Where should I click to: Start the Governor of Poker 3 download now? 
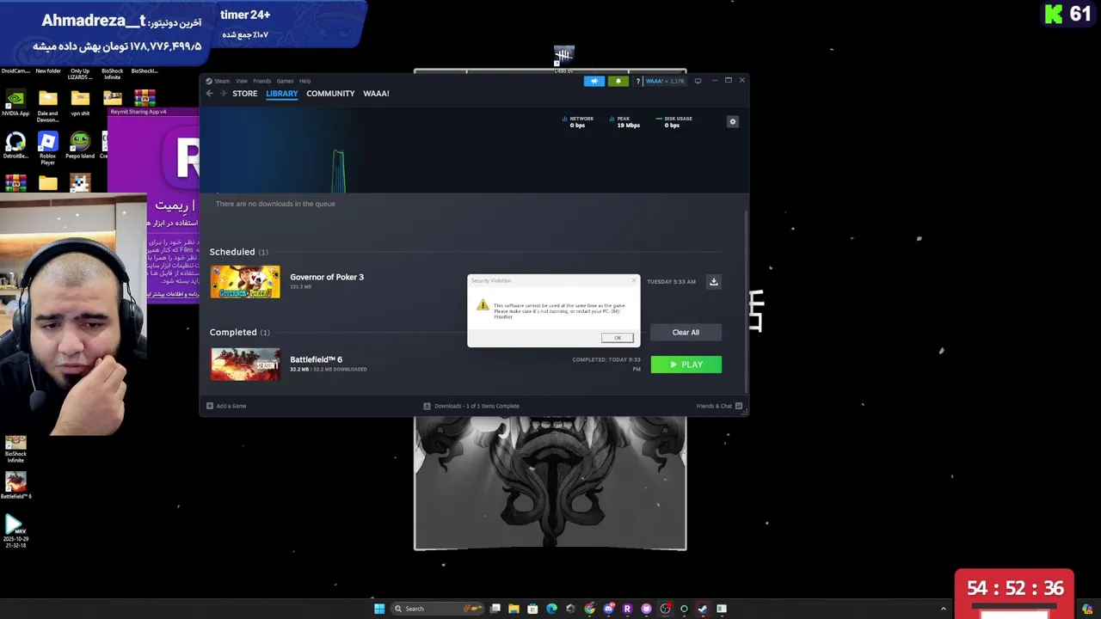(713, 282)
